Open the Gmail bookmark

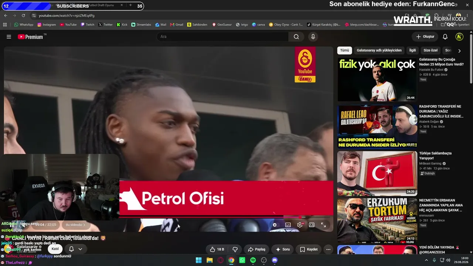177,25
